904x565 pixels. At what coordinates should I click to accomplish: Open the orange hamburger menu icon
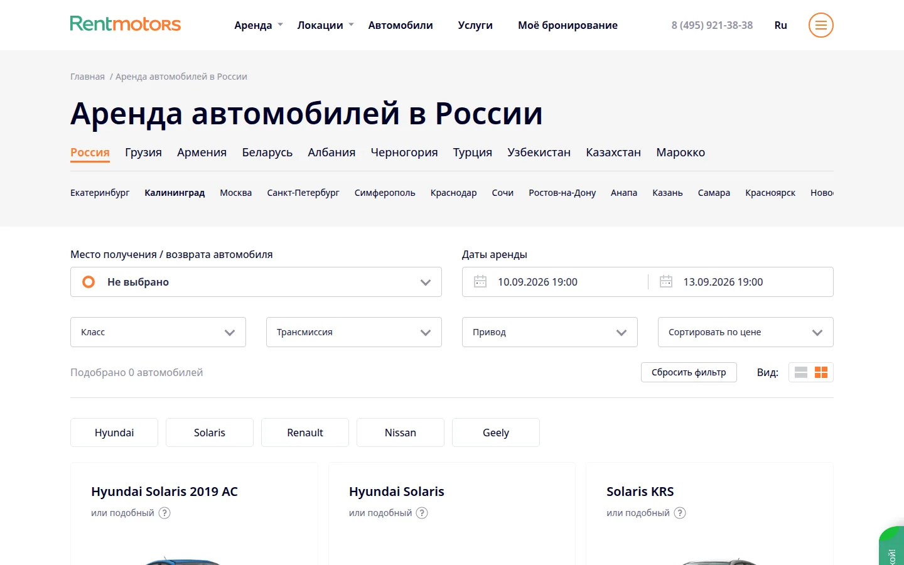click(821, 25)
